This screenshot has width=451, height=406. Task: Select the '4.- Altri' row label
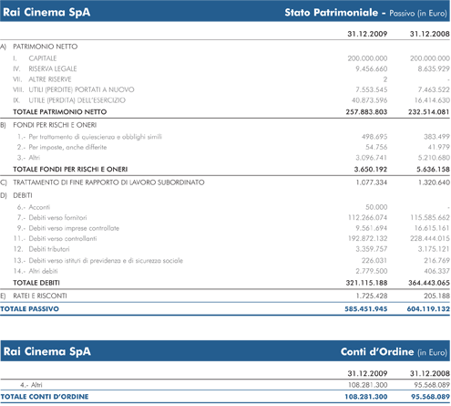tap(31, 385)
